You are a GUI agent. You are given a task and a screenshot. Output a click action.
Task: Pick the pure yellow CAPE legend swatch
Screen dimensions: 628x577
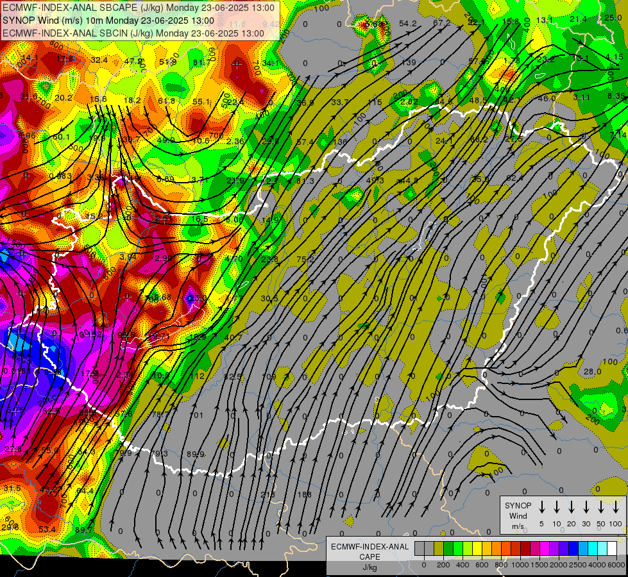477,549
